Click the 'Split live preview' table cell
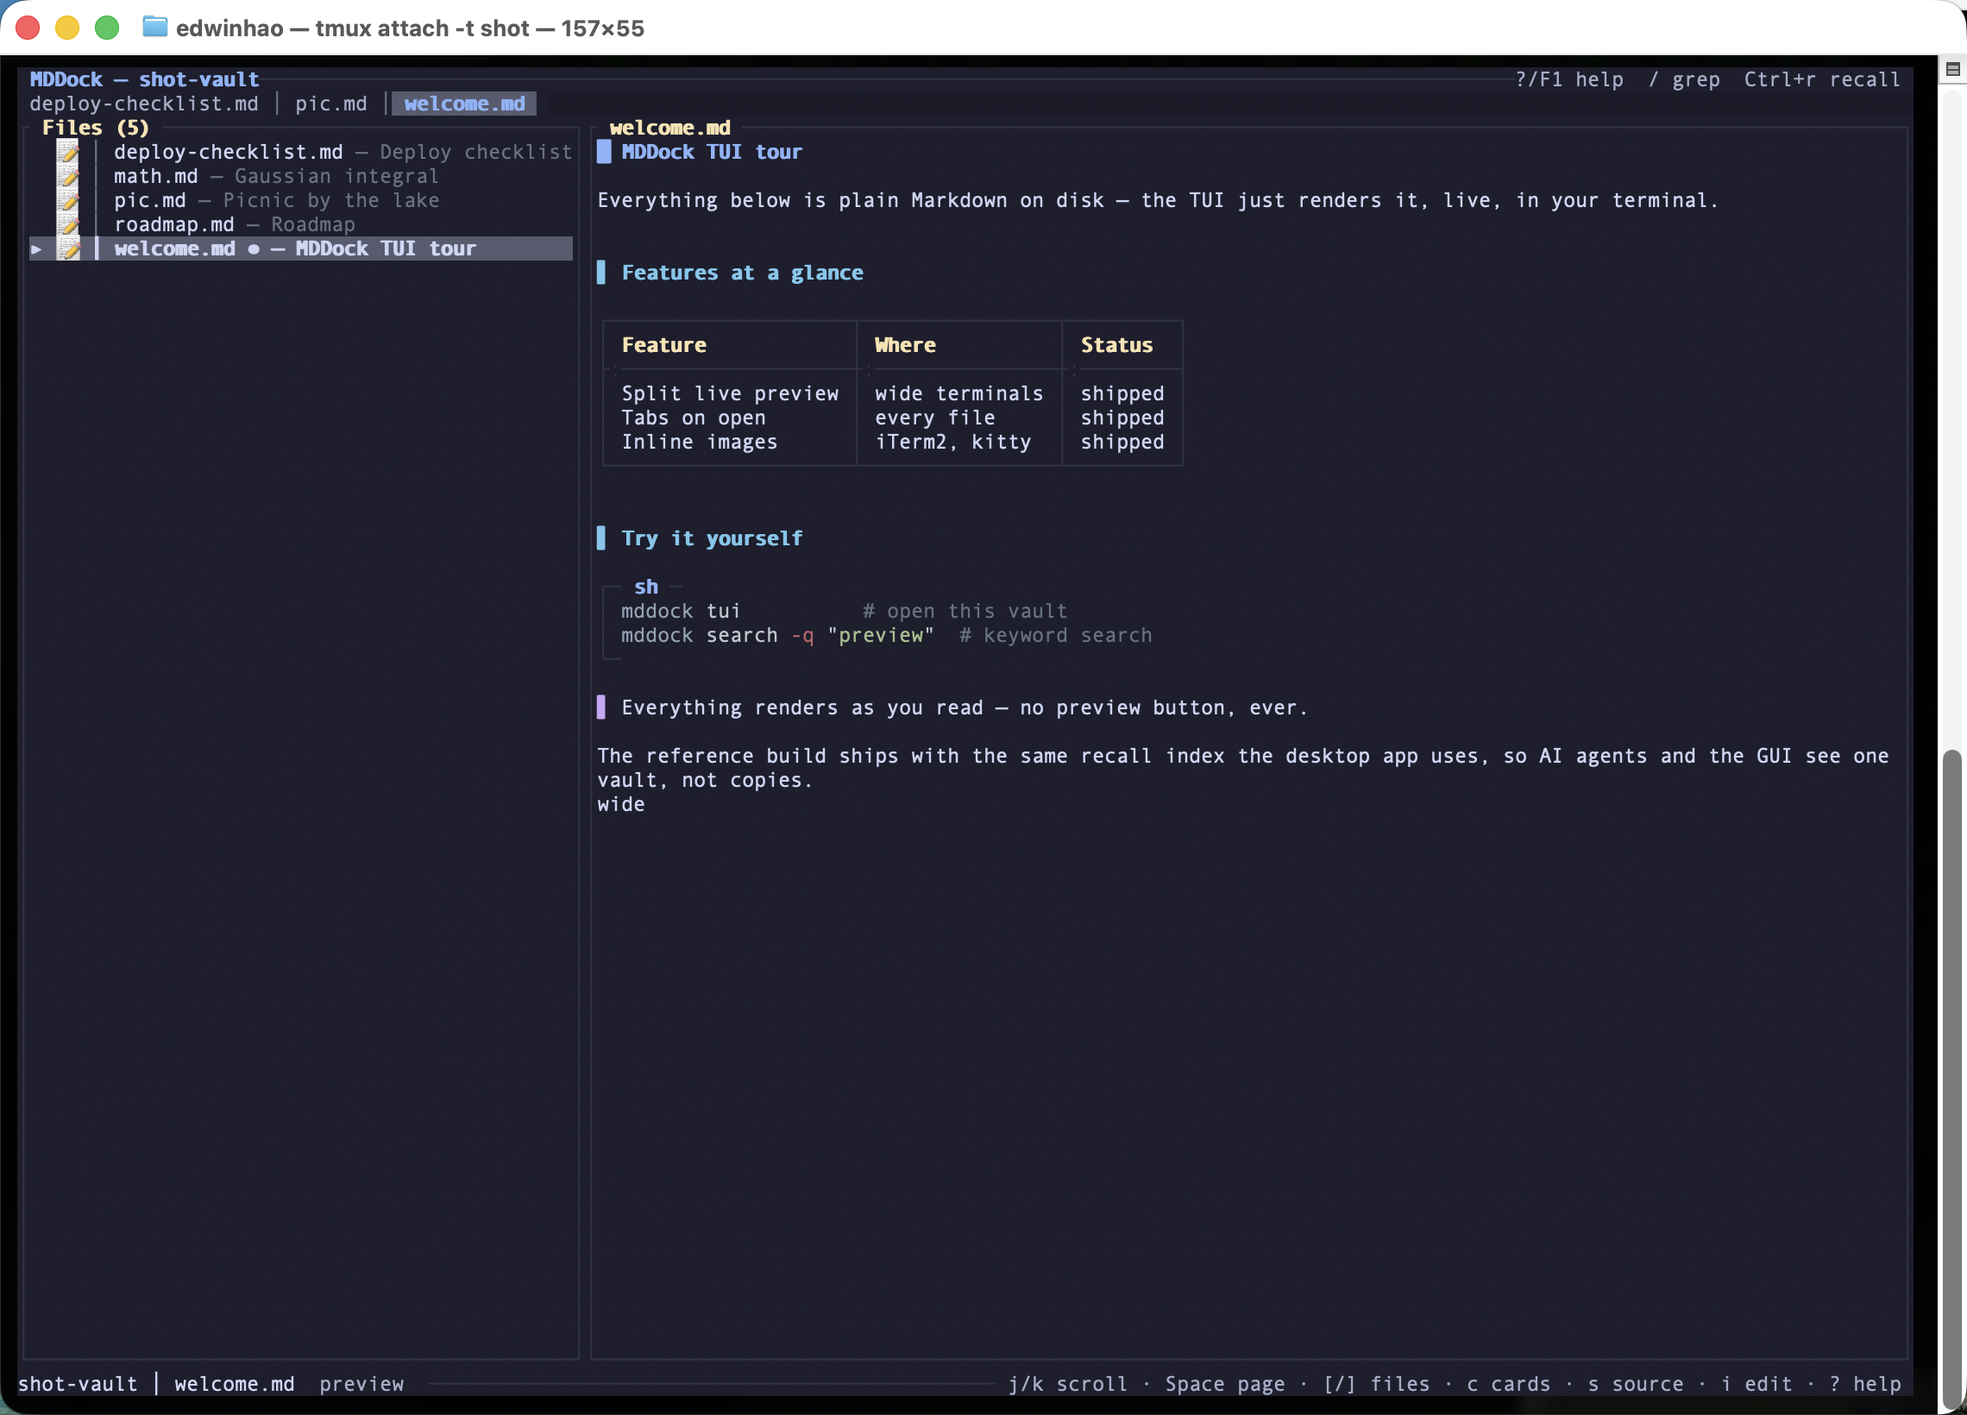Screen dimensions: 1967x1415 pos(729,394)
